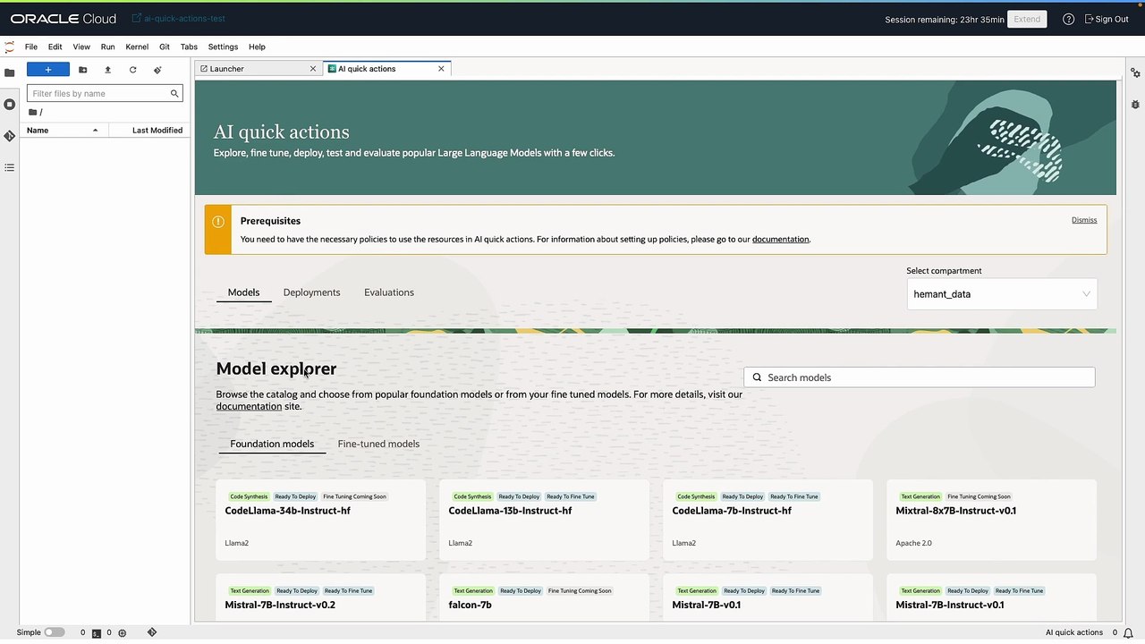Open documentation link under Model explorer
The width and height of the screenshot is (1145, 644).
[x=249, y=406]
